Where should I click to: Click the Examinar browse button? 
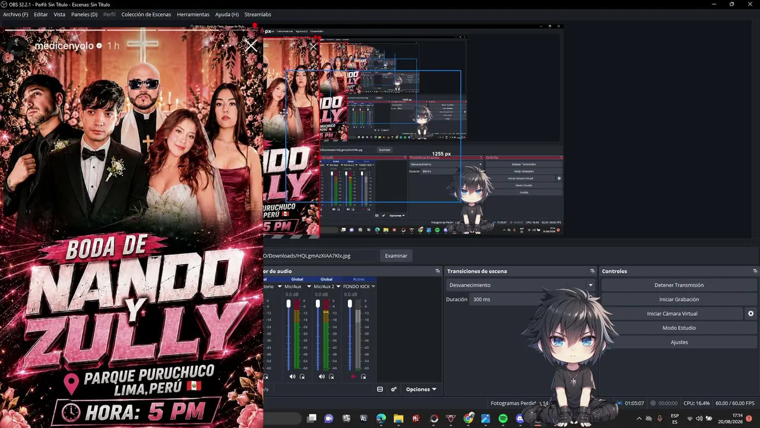pyautogui.click(x=396, y=256)
